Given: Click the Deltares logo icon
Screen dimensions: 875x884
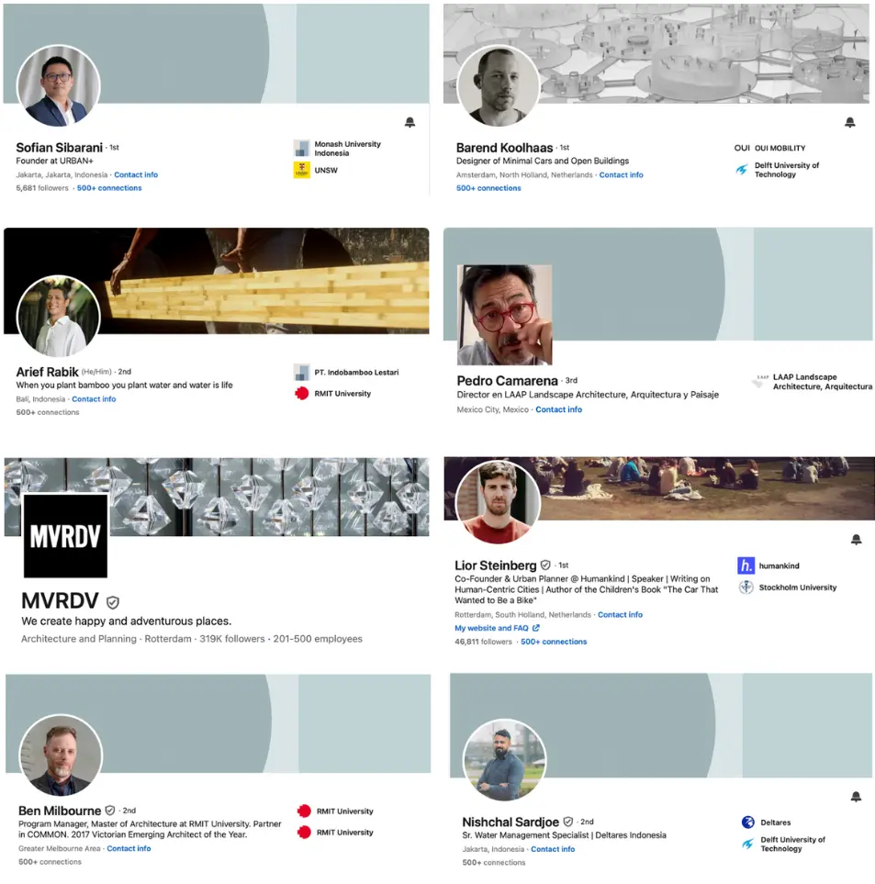Looking at the screenshot, I should click(748, 822).
